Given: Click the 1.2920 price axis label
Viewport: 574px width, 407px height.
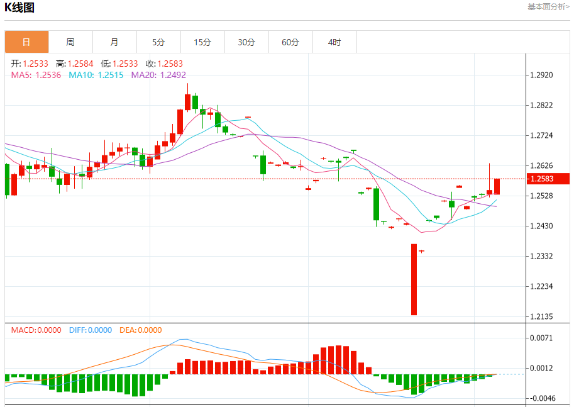Looking at the screenshot, I should (541, 75).
